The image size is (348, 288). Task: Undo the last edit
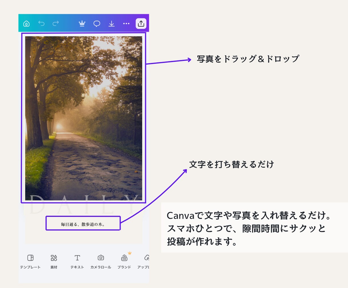(41, 23)
